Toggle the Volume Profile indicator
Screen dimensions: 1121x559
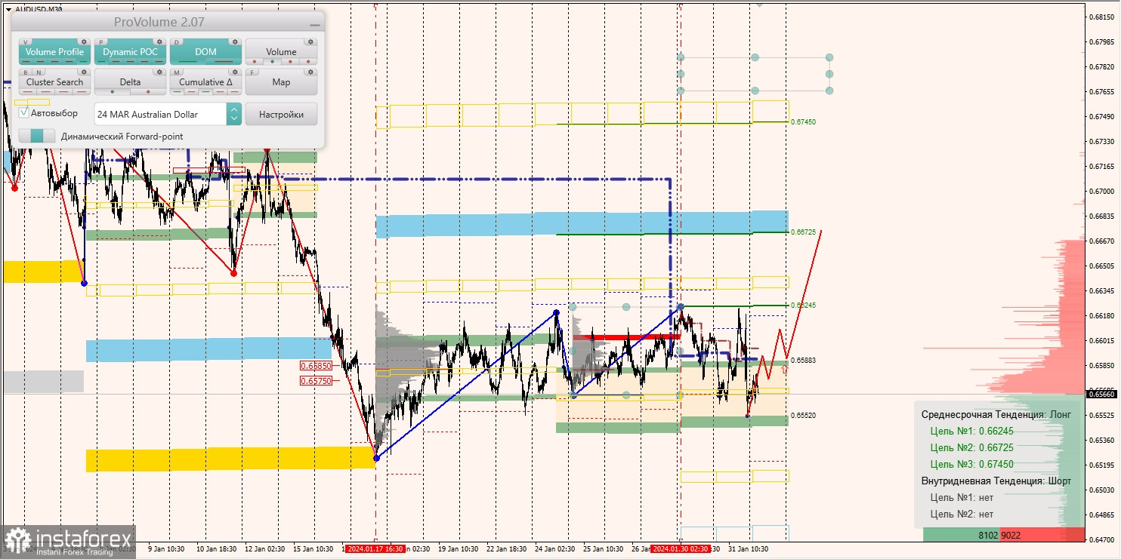coord(54,52)
